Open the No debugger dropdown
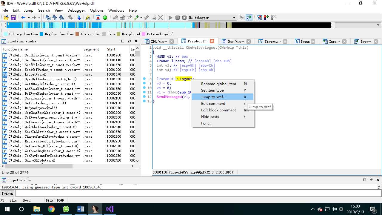 coord(212,18)
